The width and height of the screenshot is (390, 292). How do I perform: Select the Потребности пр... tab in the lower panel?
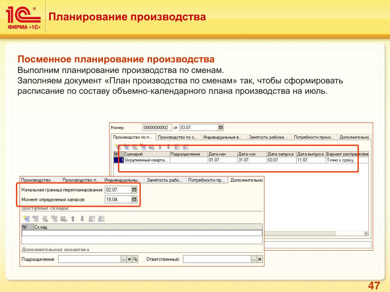click(207, 180)
